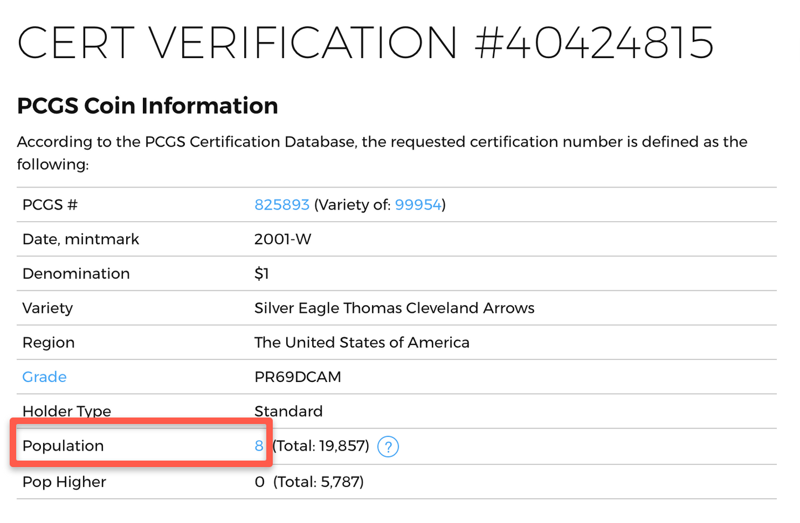Click the Date, mintmark row label
This screenshot has width=800, height=523.
(81, 239)
